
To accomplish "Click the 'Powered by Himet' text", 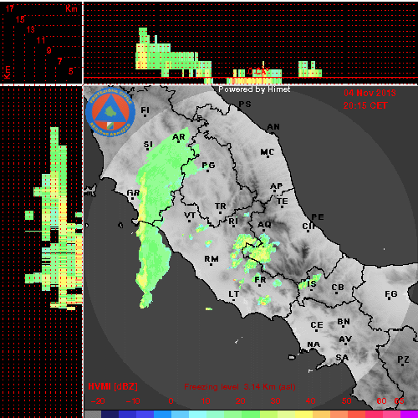I will [254, 89].
